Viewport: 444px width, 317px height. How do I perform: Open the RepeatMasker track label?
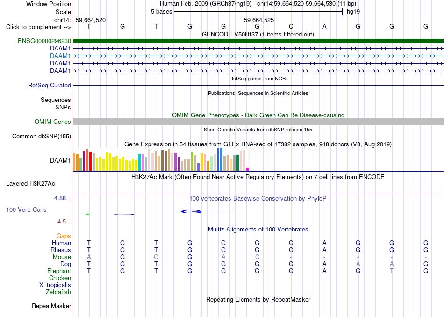[51, 306]
